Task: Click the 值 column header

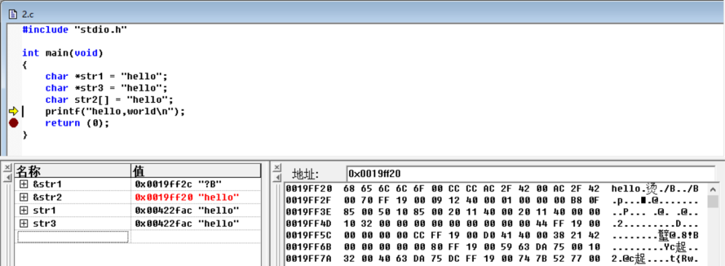Action: point(195,171)
